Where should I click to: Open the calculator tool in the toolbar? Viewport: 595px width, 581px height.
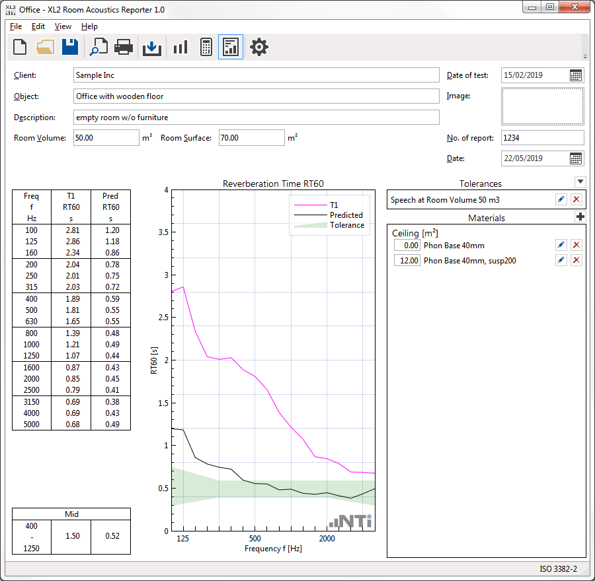tap(206, 47)
